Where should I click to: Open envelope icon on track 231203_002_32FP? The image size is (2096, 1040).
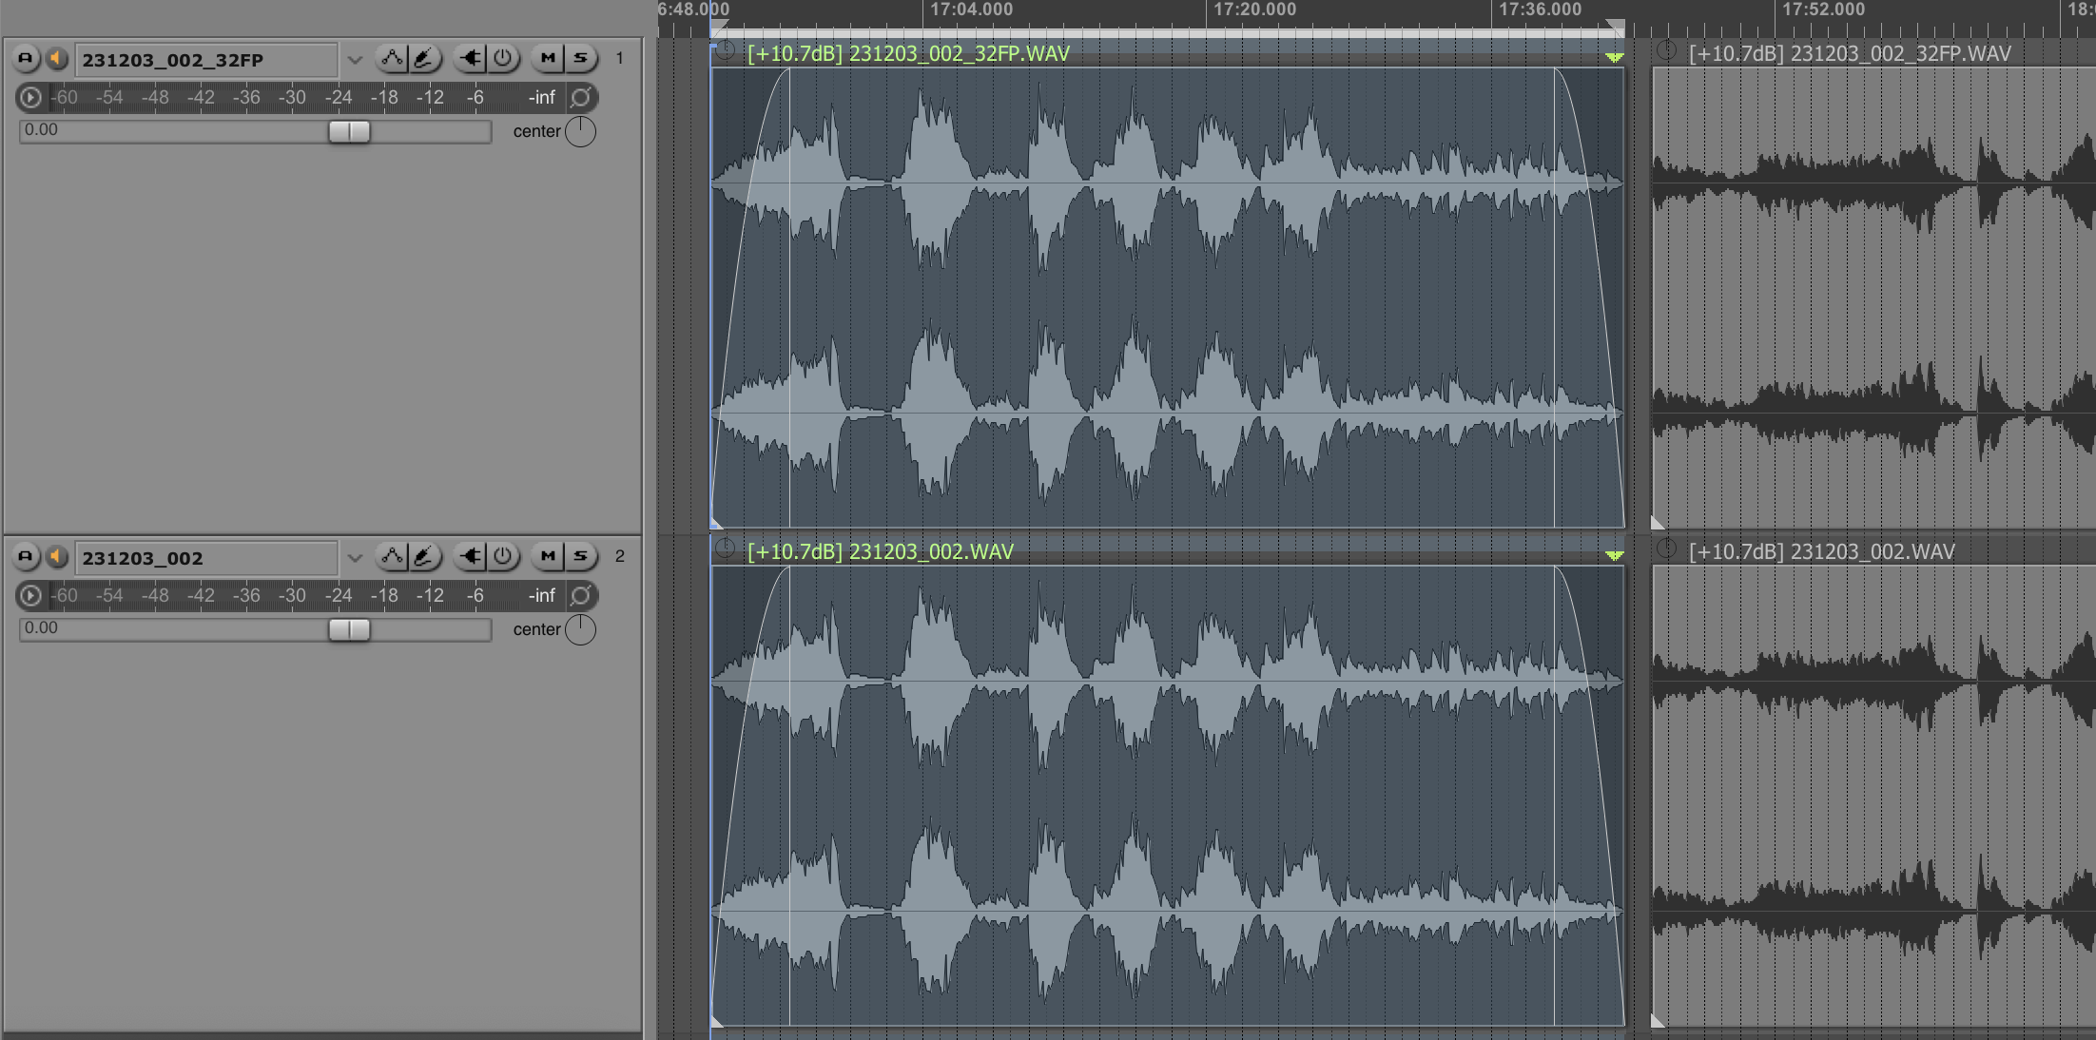coord(392,58)
